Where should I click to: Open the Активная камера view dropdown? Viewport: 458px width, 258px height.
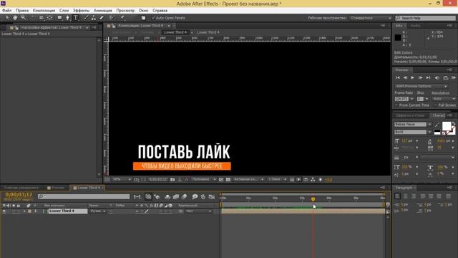(x=248, y=179)
